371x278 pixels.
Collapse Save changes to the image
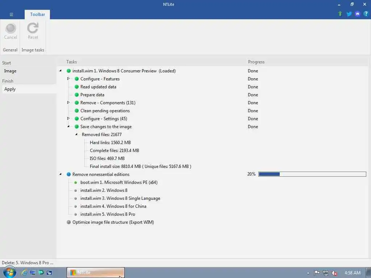click(68, 126)
